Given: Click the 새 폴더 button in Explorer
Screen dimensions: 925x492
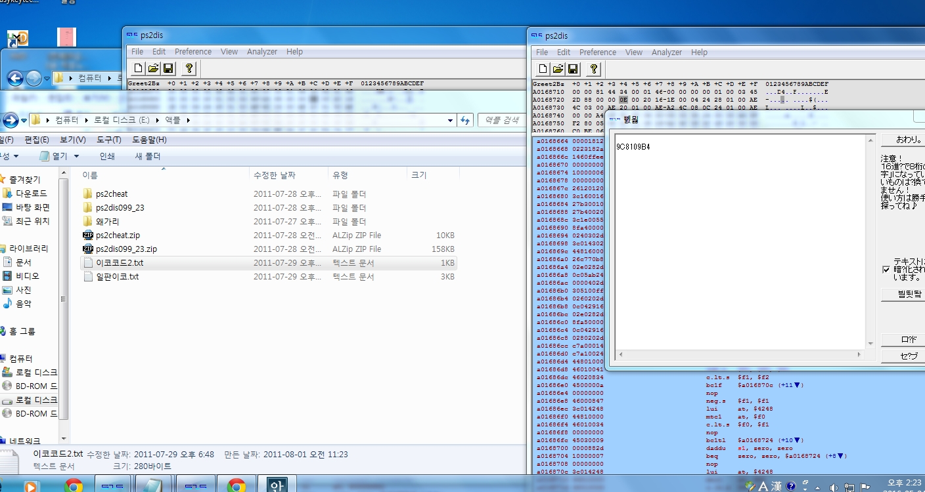Looking at the screenshot, I should point(148,156).
